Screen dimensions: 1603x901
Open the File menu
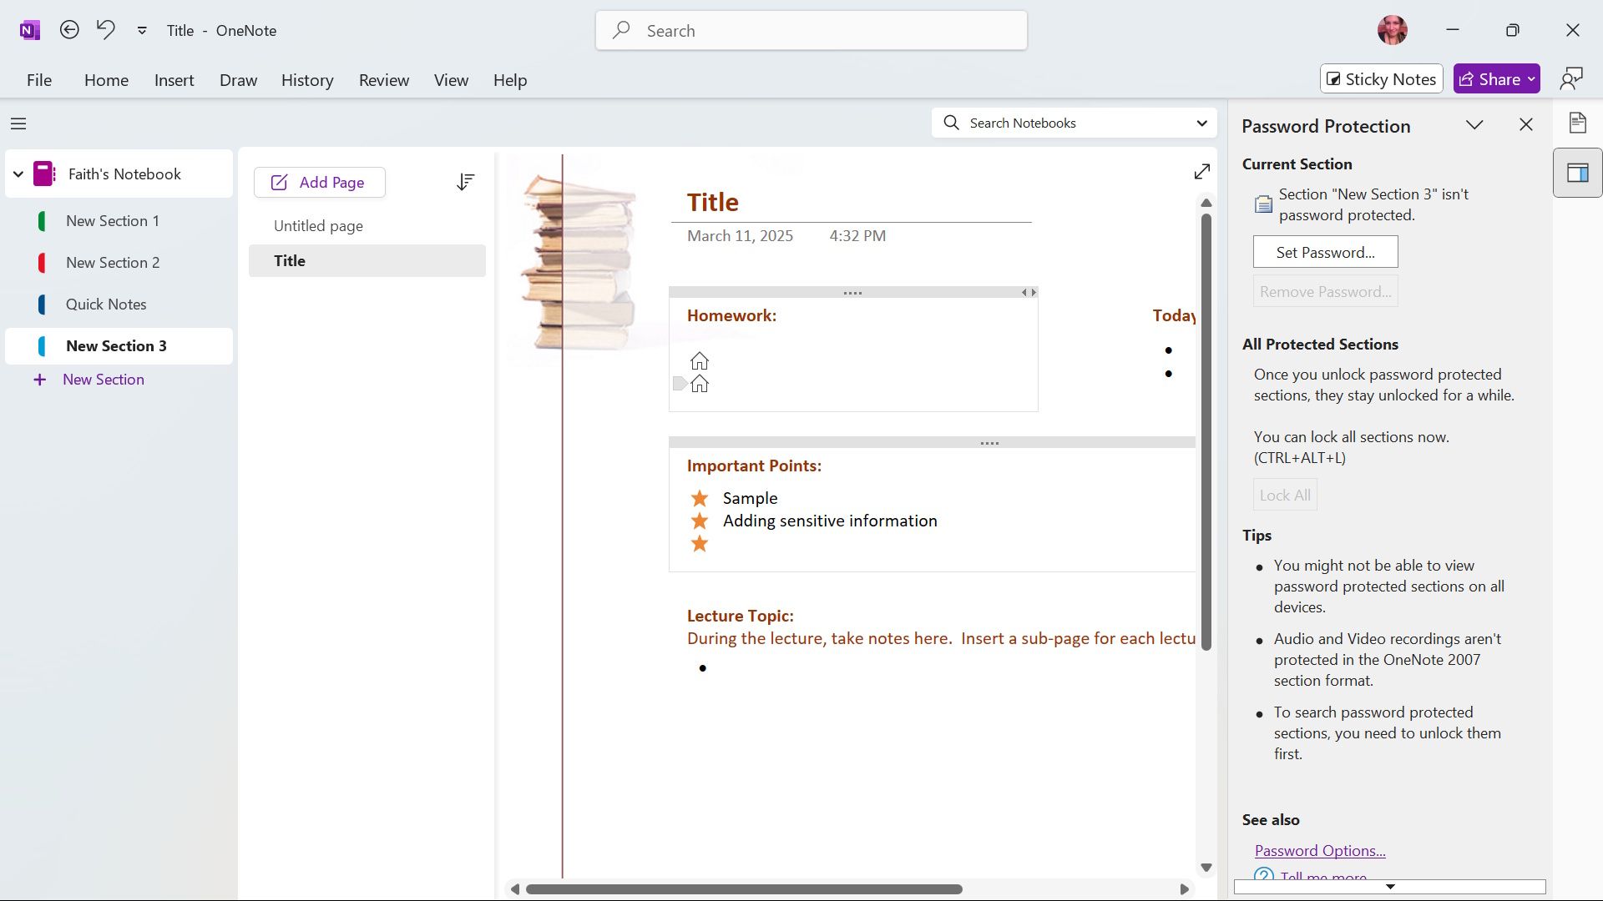[39, 80]
